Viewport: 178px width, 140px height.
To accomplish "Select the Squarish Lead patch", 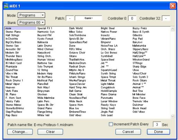I will click(x=109, y=70).
